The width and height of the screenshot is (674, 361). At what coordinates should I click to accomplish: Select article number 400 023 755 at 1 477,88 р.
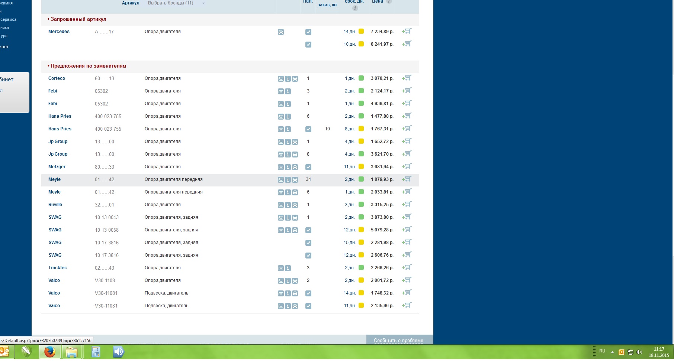pos(108,116)
